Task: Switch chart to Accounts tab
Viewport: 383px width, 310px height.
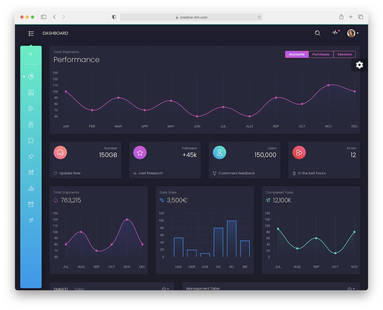Action: pos(297,55)
